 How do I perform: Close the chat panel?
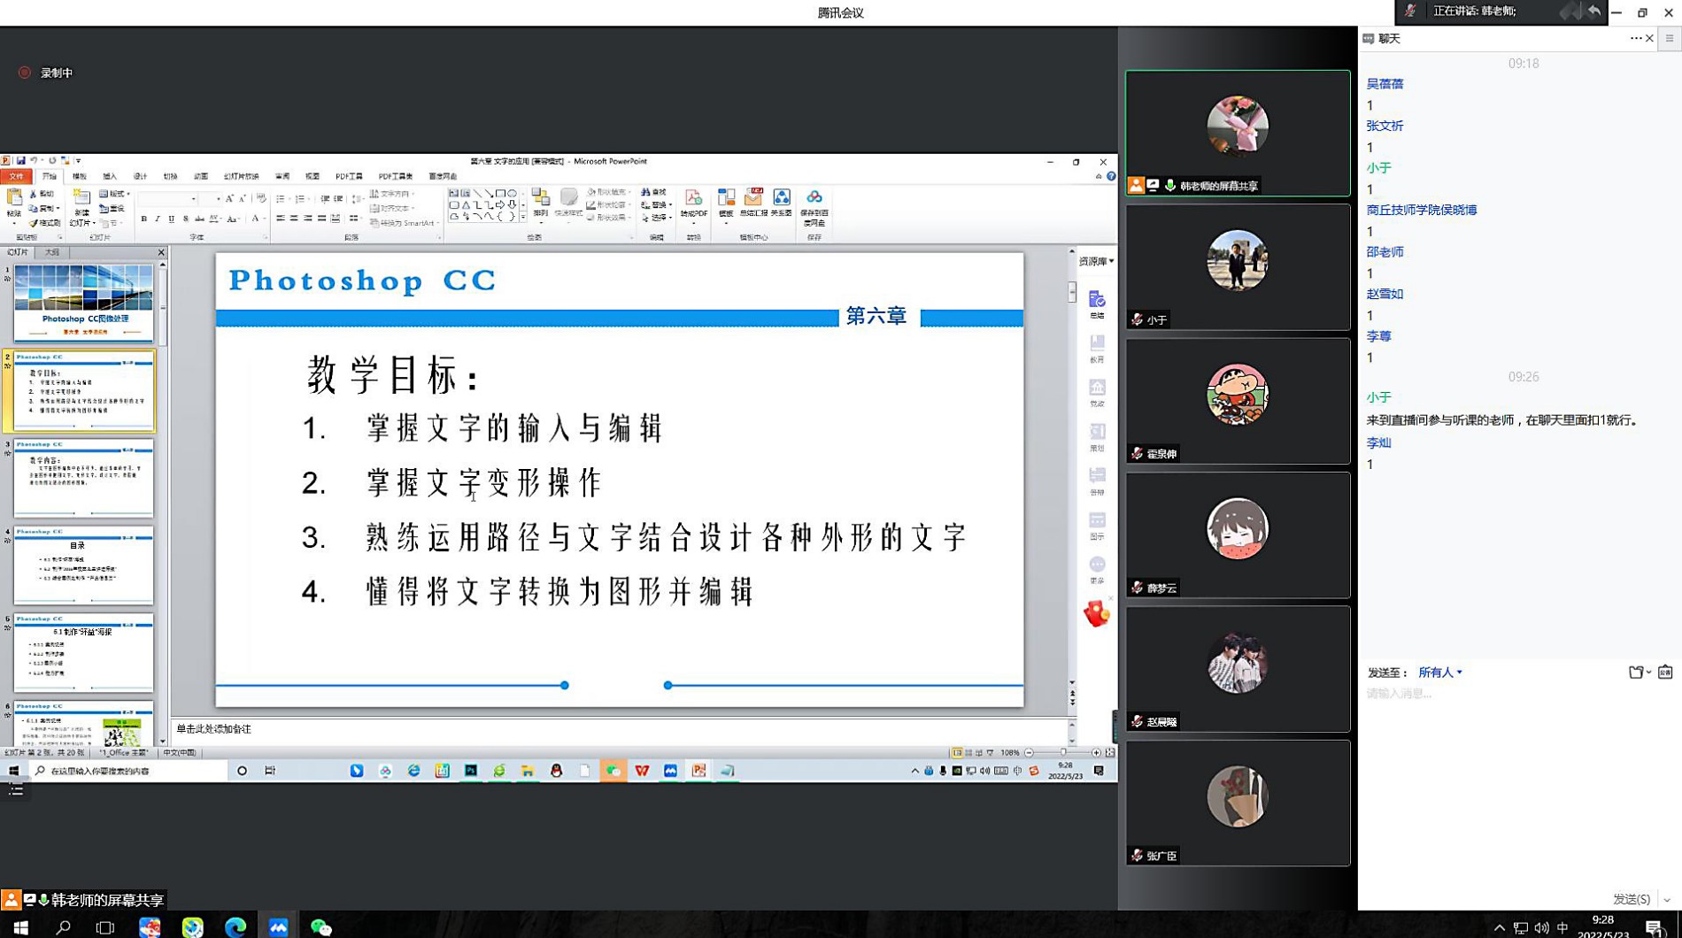[1649, 38]
